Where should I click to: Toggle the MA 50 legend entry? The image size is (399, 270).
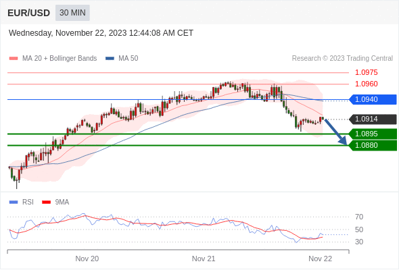pyautogui.click(x=122, y=59)
